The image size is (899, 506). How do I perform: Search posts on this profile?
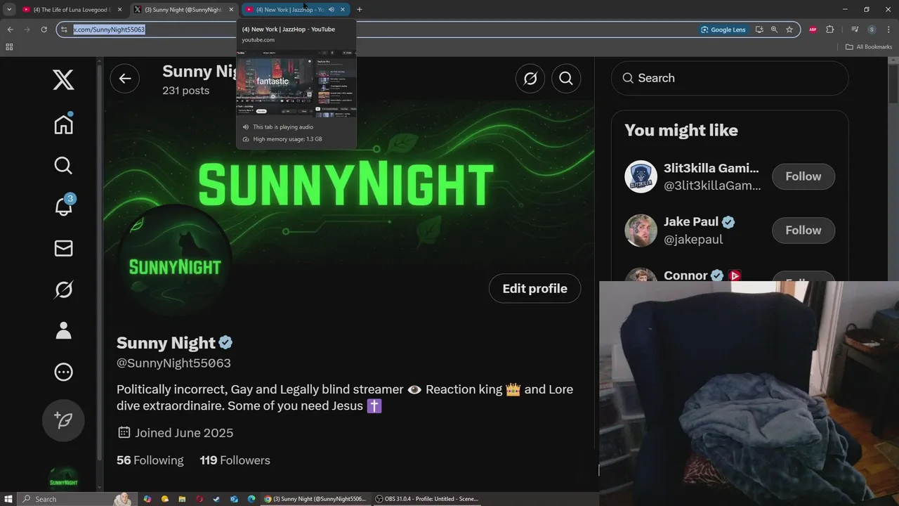click(x=566, y=78)
